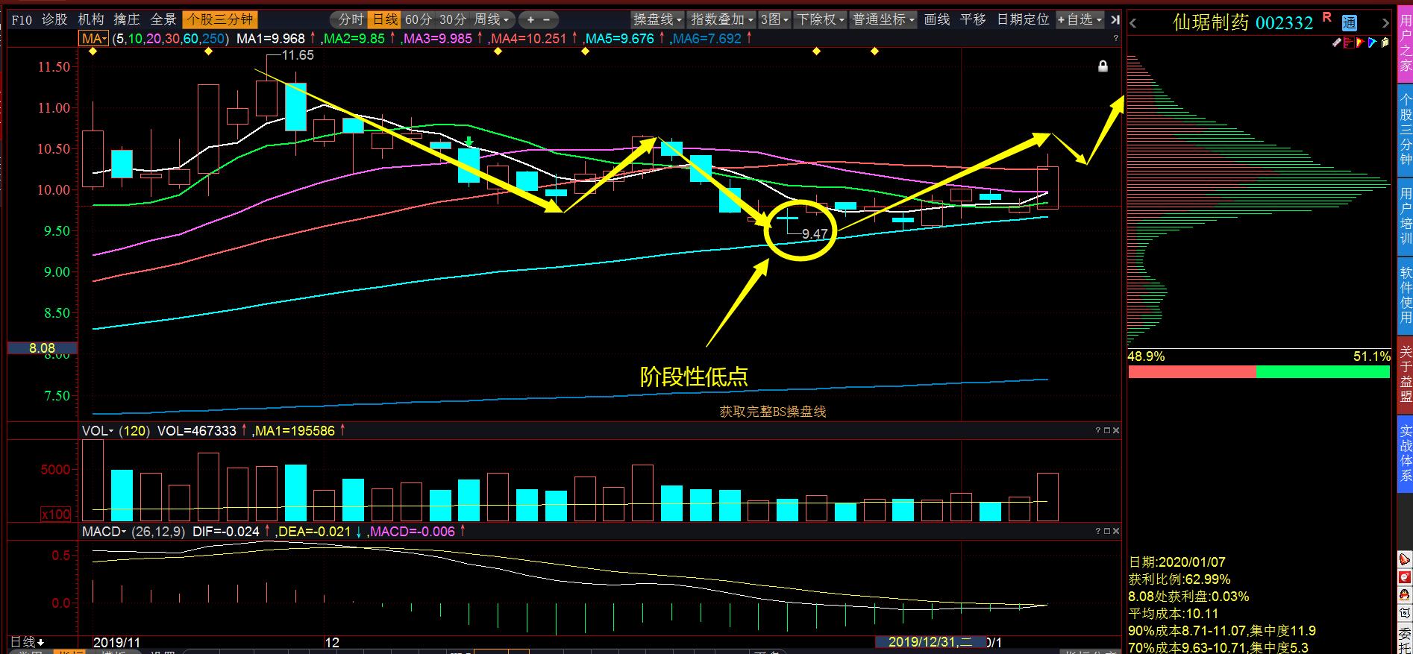Open the 机构 institutions view
The height and width of the screenshot is (654, 1413).
click(x=91, y=19)
